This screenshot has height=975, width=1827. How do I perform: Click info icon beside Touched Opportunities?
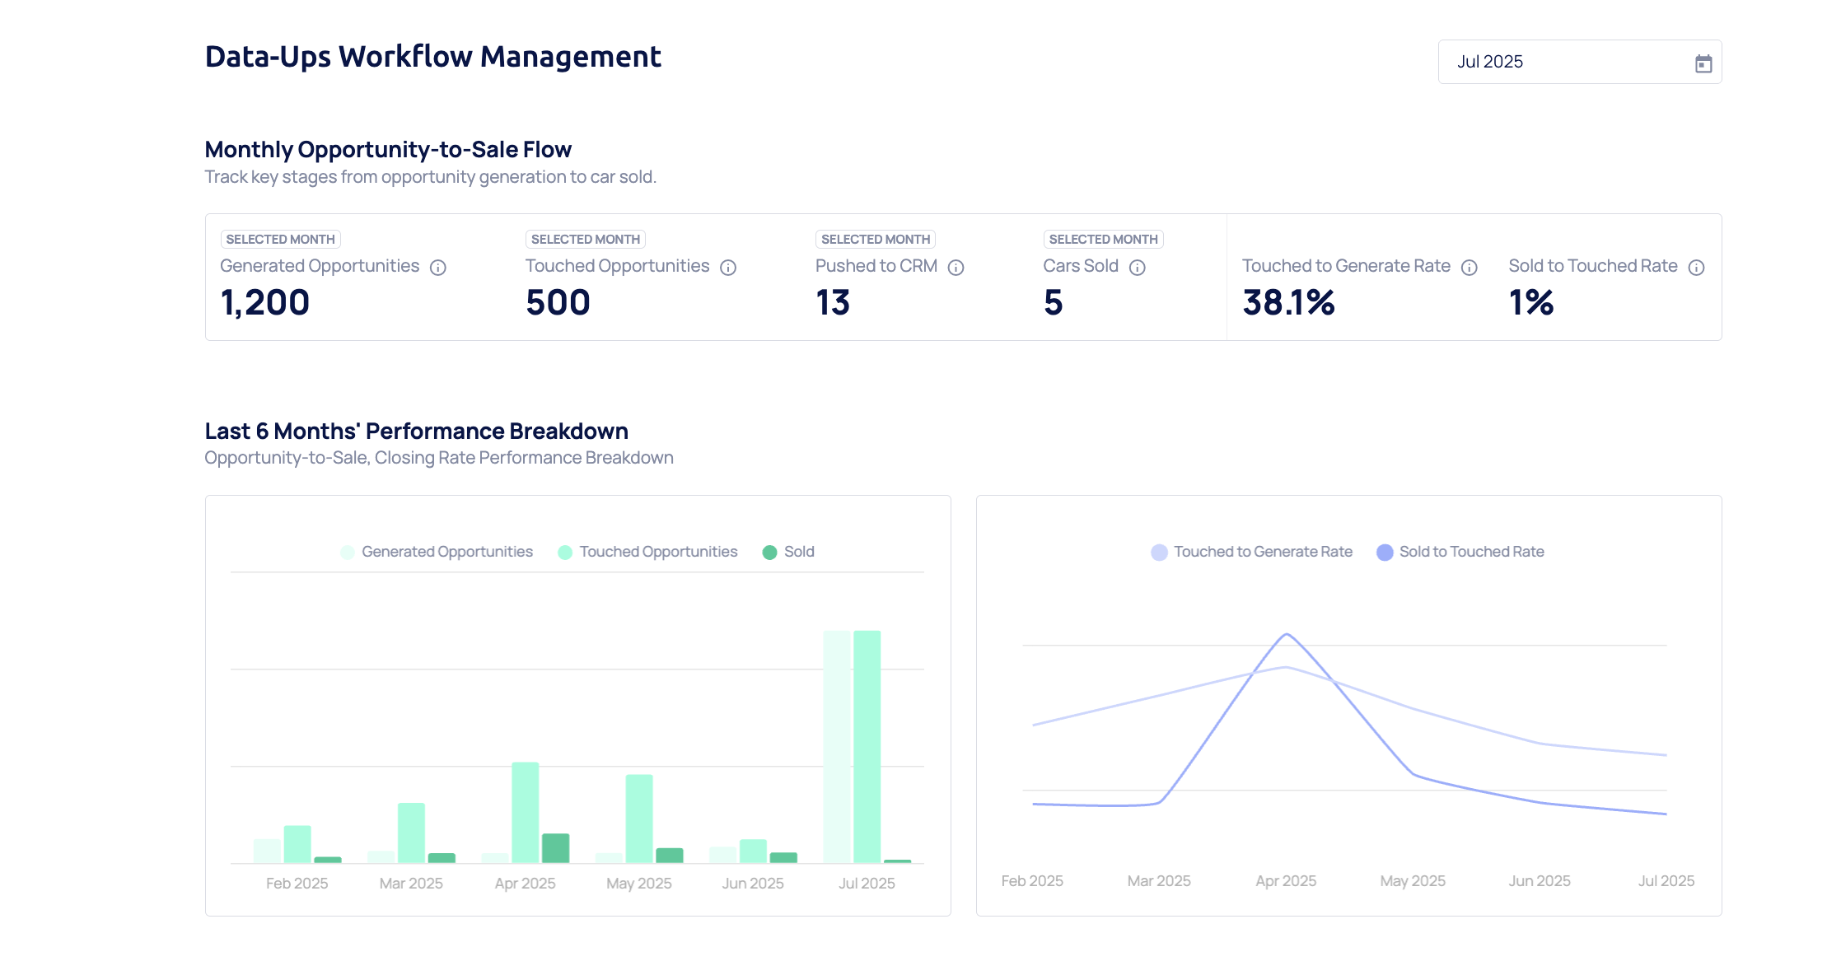[728, 268]
